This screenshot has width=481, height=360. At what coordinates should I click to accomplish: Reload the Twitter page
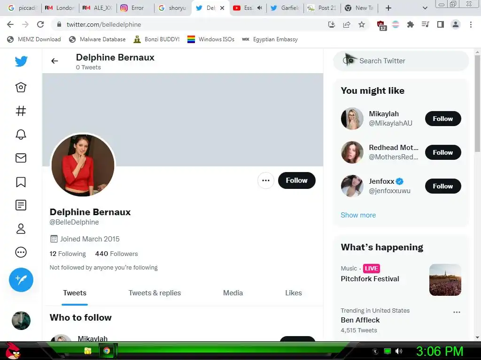click(x=40, y=24)
